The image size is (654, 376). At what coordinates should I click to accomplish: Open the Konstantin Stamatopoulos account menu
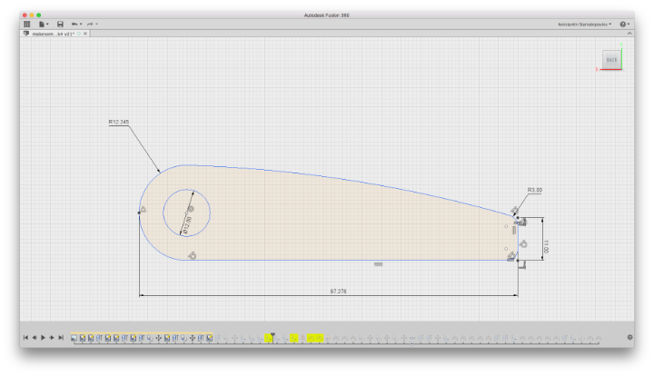pyautogui.click(x=584, y=25)
